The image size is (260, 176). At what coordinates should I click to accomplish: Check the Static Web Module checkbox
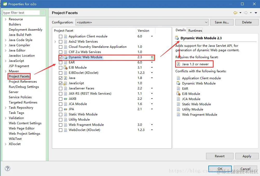click(x=60, y=114)
